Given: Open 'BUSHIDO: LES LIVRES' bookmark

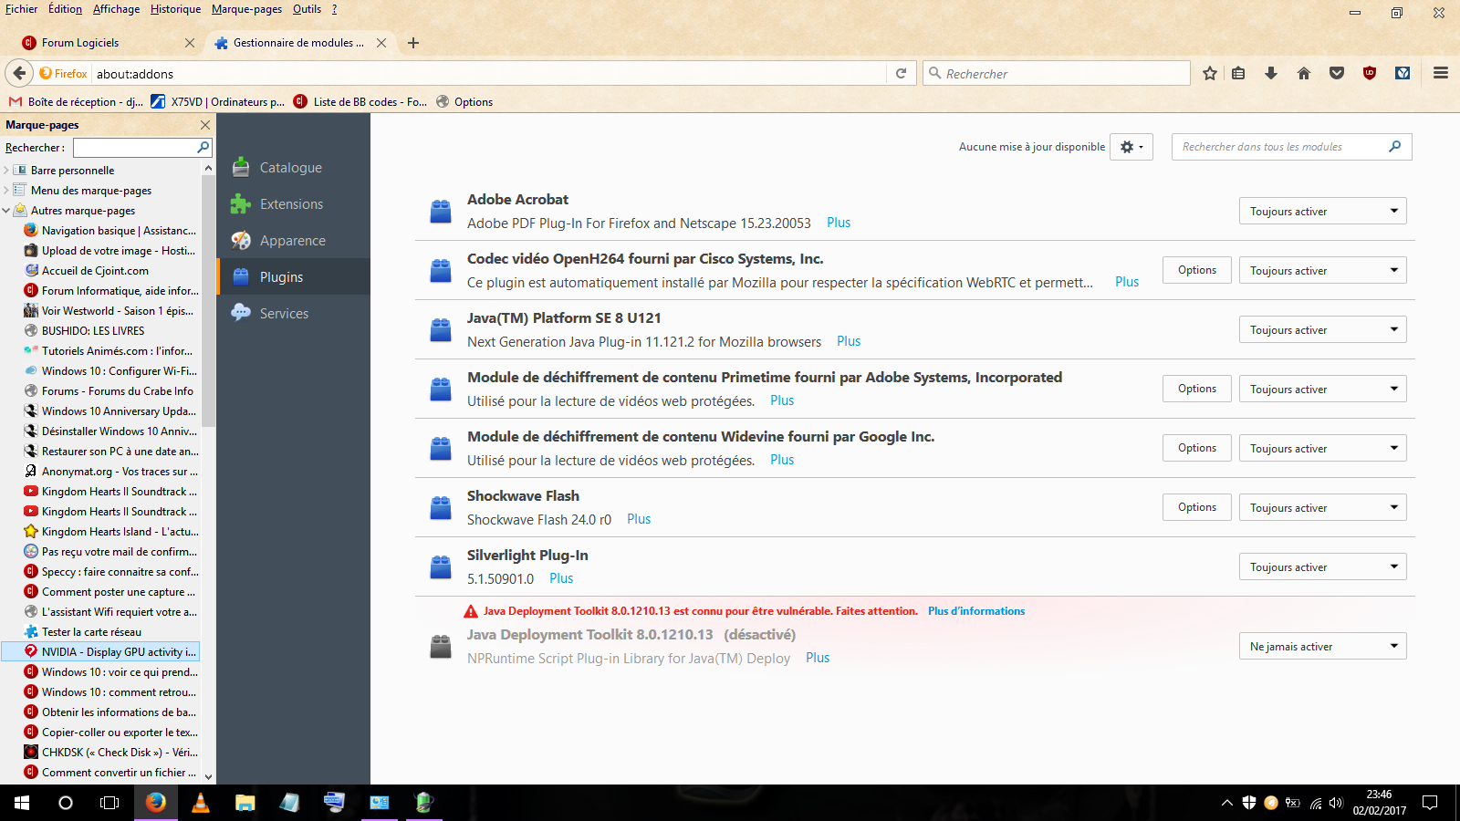Looking at the screenshot, I should [x=93, y=331].
